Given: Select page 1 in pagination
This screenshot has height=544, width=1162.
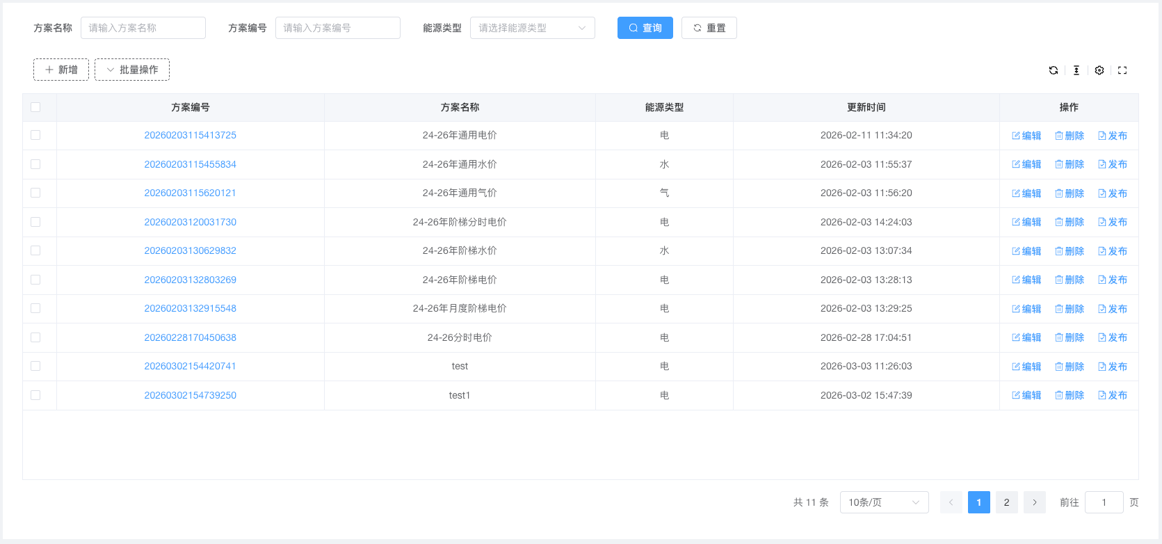Looking at the screenshot, I should [979, 502].
